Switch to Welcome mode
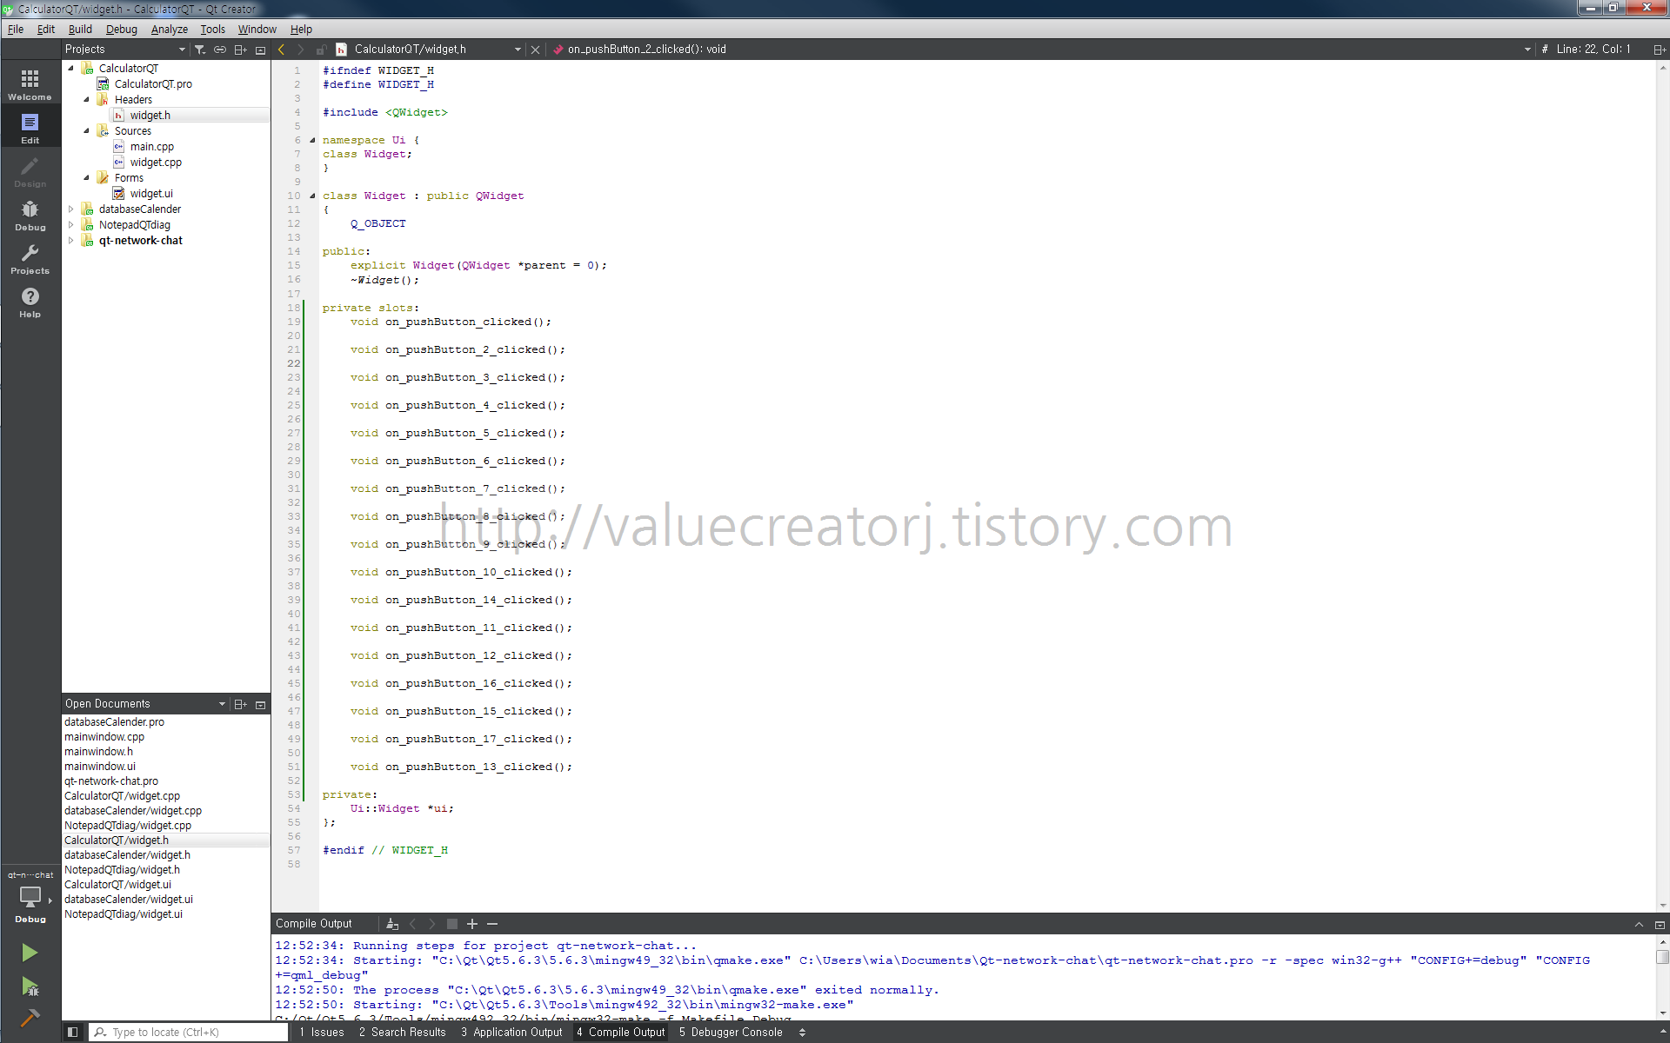The height and width of the screenshot is (1043, 1670). pos(30,84)
